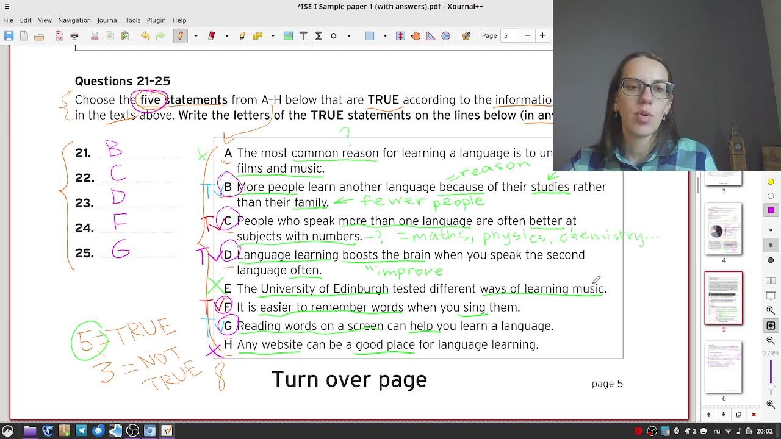Select the medium pen thickness dot

click(x=771, y=245)
